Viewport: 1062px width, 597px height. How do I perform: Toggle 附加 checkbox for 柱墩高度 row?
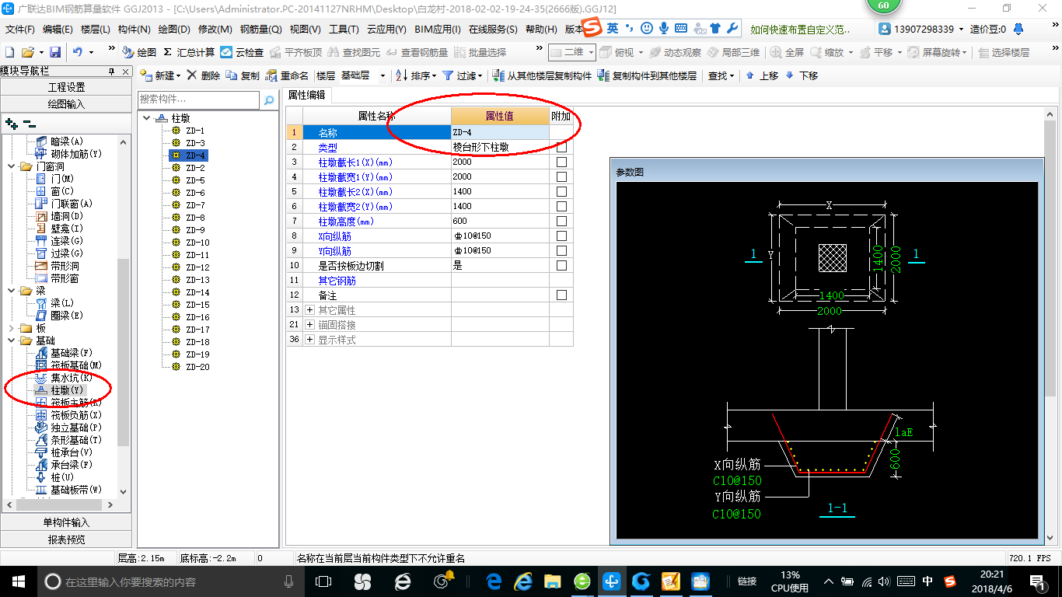pos(561,221)
